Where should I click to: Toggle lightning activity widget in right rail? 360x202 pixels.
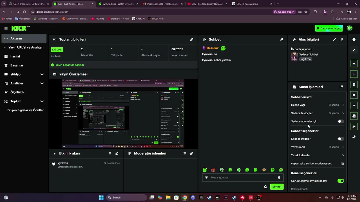[x=354, y=74]
